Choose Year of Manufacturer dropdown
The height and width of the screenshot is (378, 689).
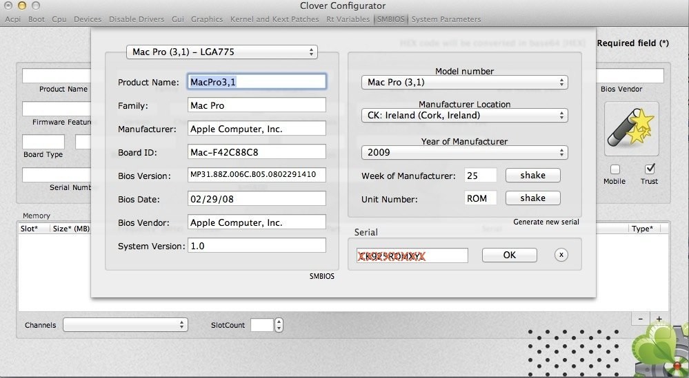[x=464, y=153]
